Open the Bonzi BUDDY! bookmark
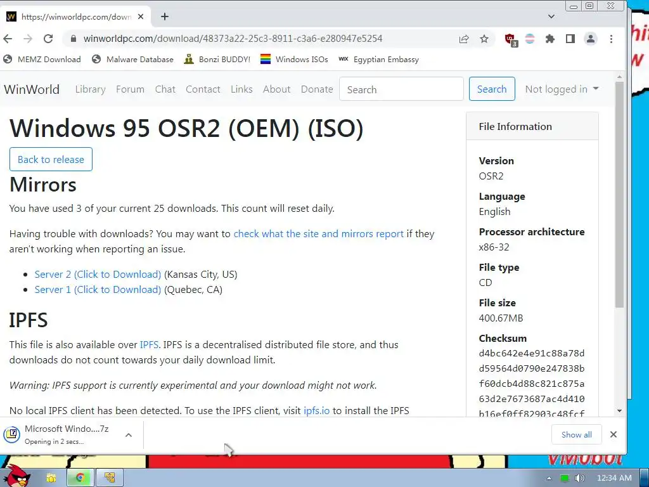649x487 pixels. [x=217, y=59]
